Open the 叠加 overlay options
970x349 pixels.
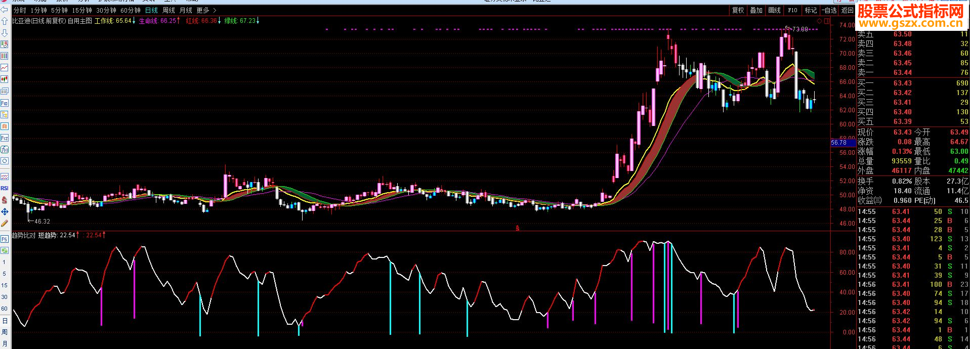756,10
